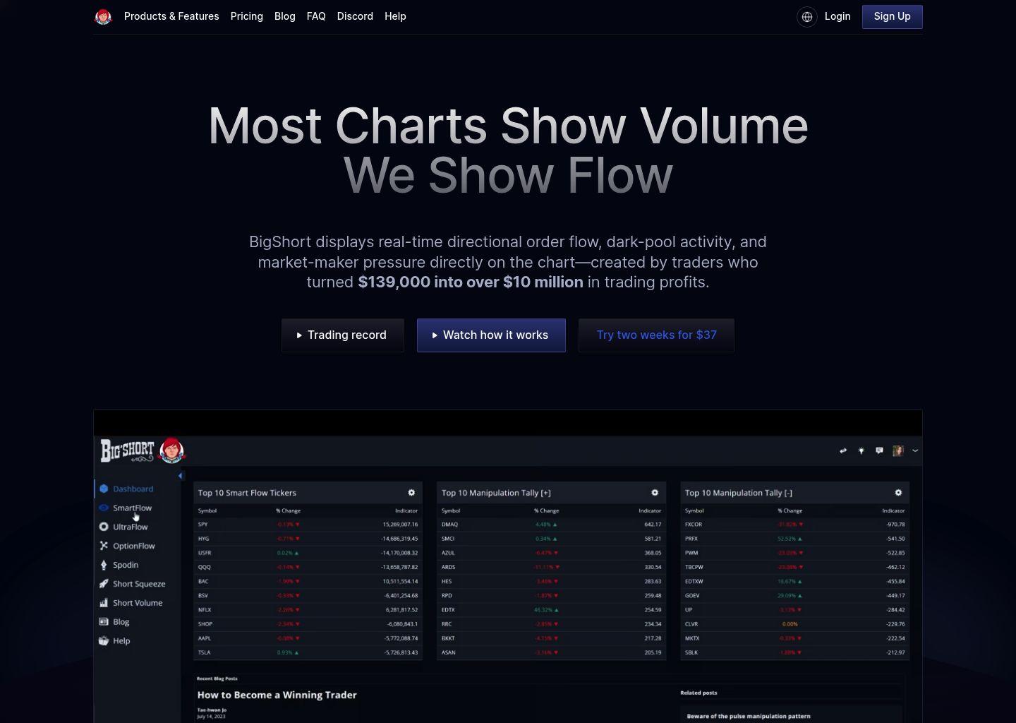This screenshot has height=723, width=1016.
Task: Open Short Squeeze in the sidebar
Action: 139,584
